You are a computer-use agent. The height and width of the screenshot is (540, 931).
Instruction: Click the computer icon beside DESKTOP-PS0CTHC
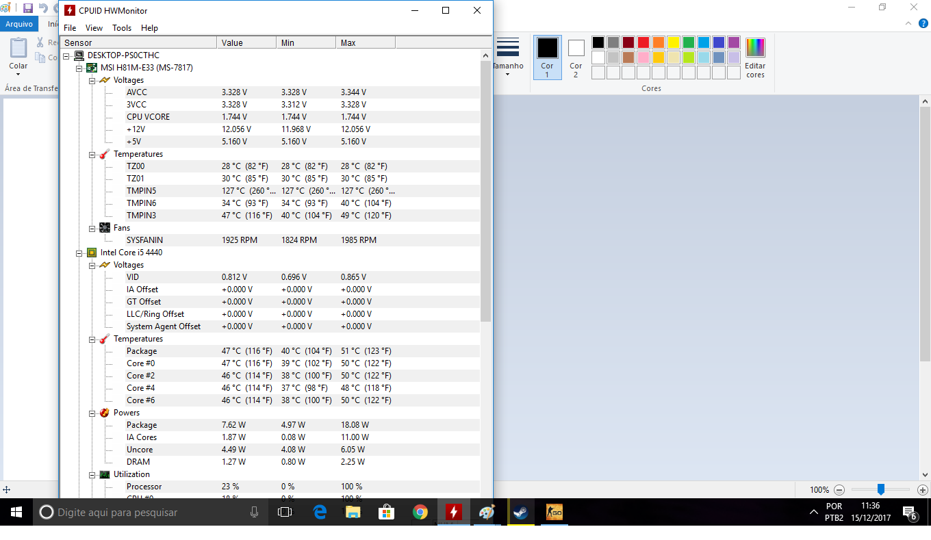click(x=79, y=55)
